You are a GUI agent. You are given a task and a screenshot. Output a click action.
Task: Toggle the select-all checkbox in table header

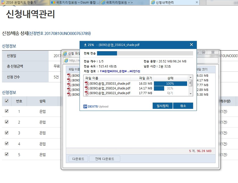pyautogui.click(x=7, y=101)
